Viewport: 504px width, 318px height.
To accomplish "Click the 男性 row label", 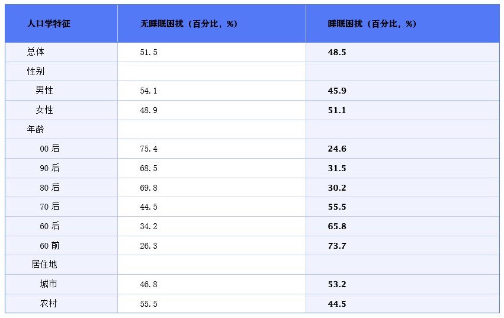I will (x=44, y=91).
